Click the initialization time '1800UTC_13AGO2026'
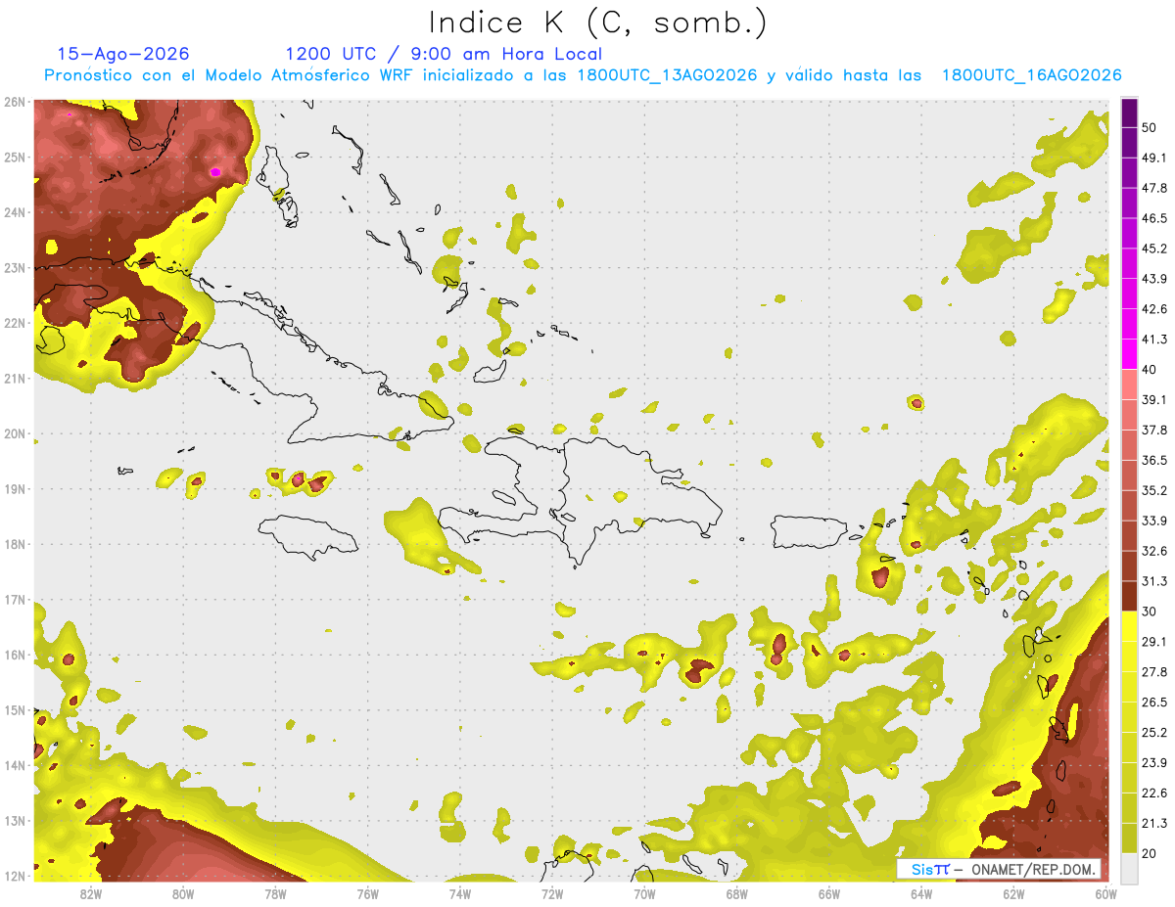 click(x=667, y=75)
